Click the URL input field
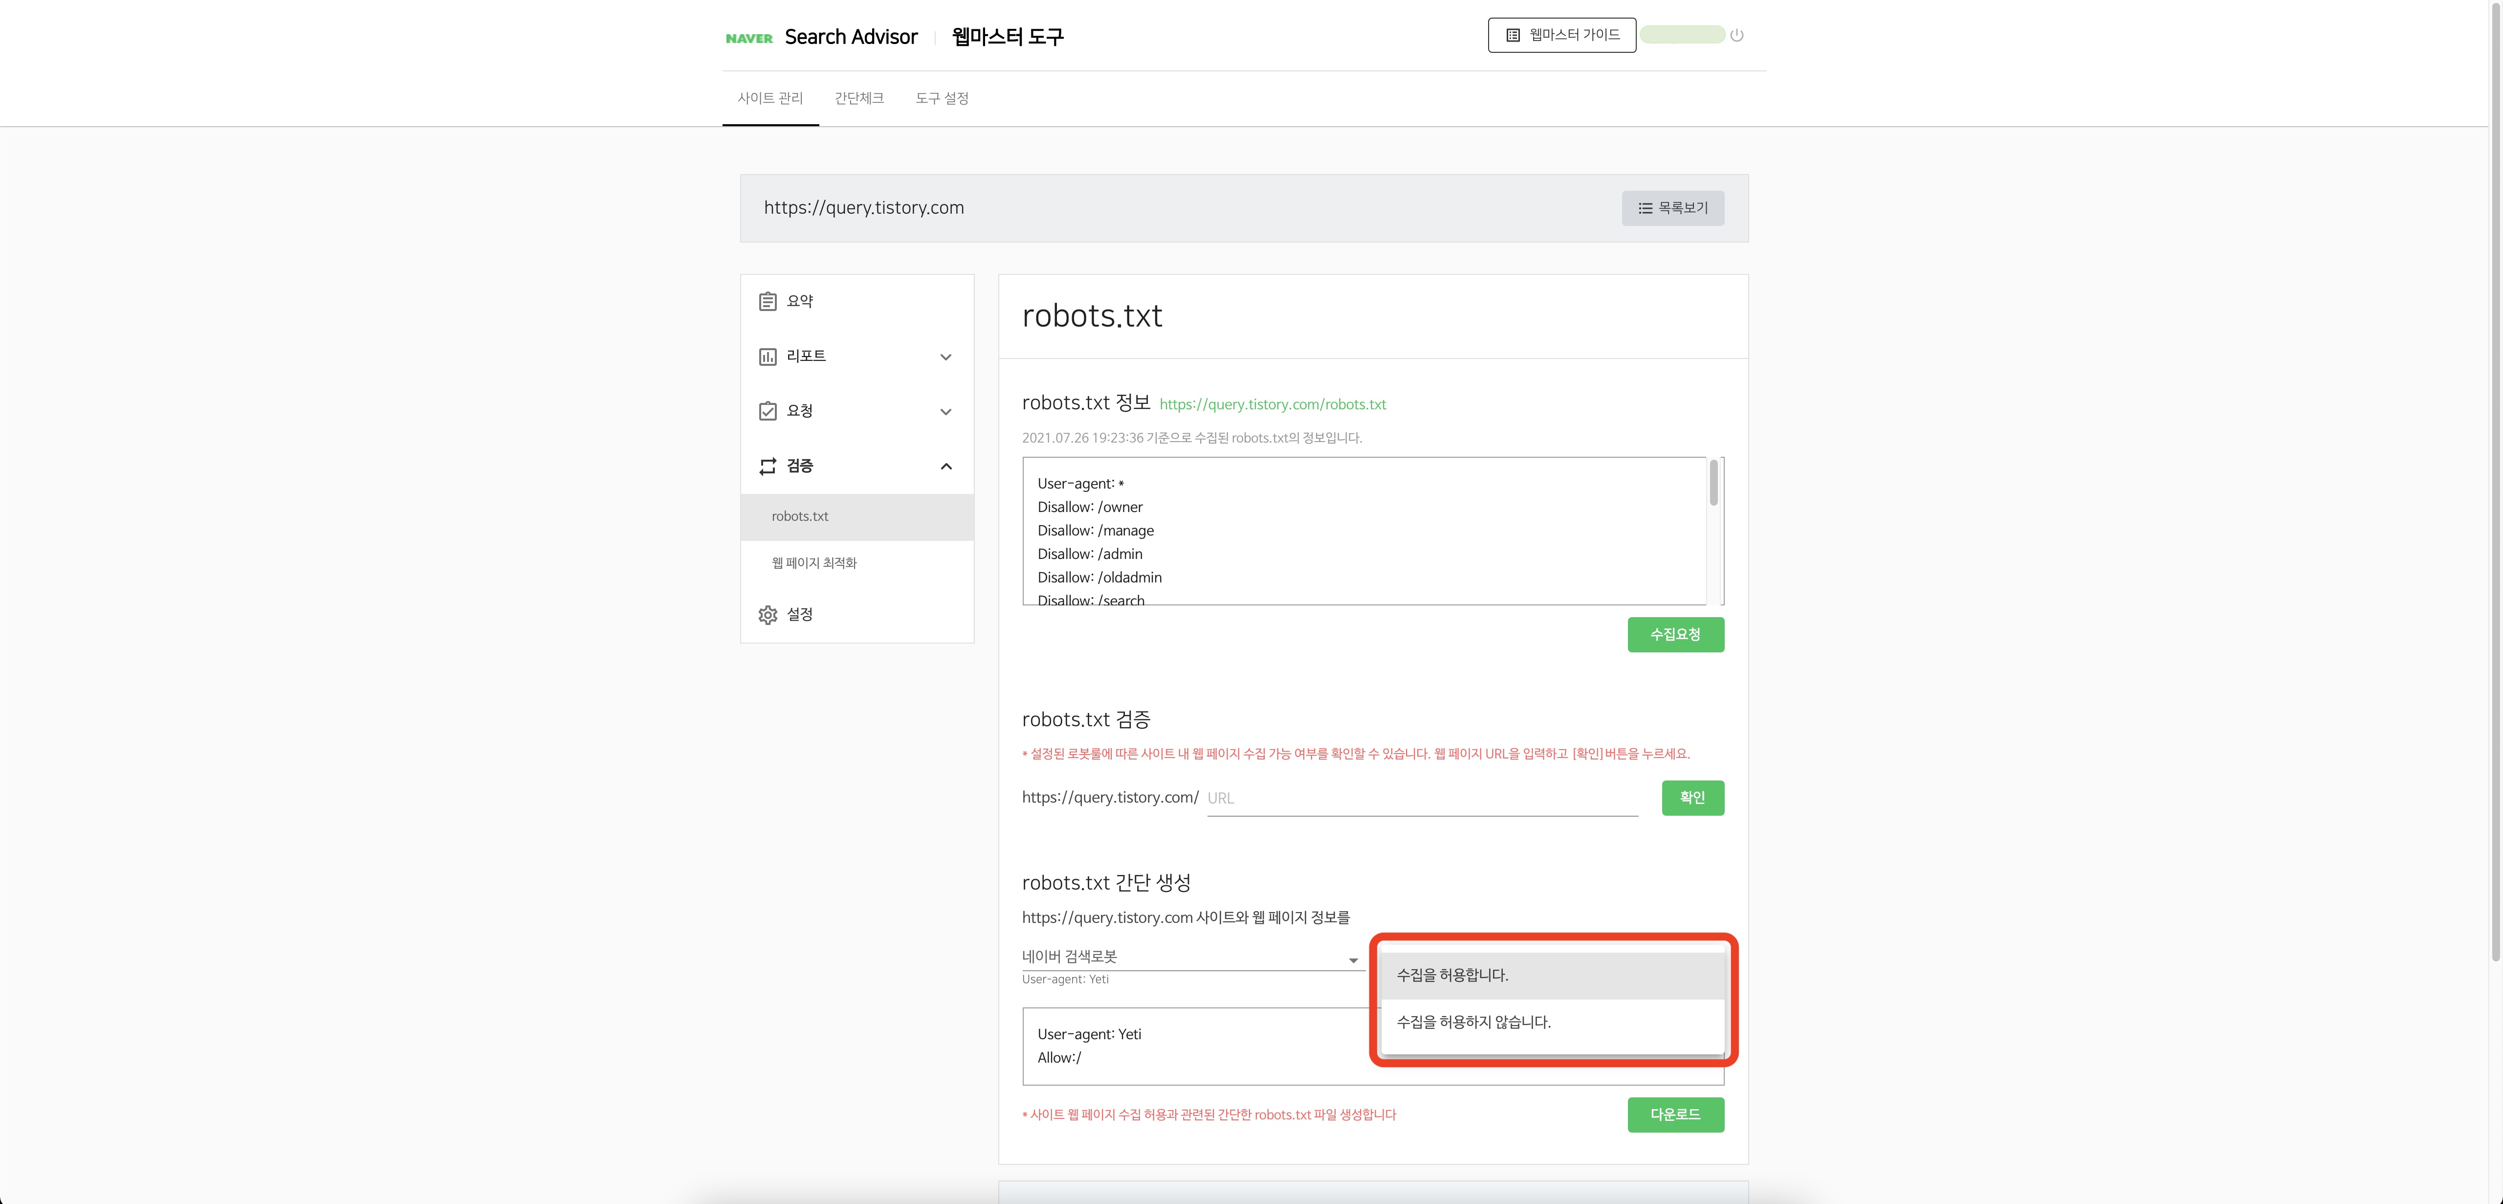 [x=1422, y=799]
